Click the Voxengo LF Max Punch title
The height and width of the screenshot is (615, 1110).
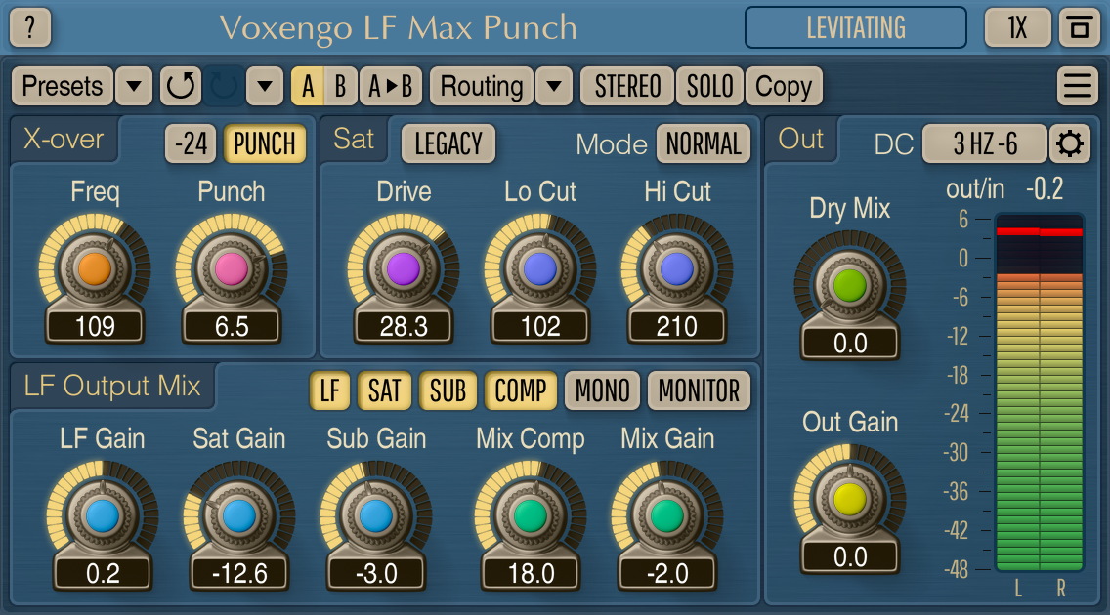(398, 28)
